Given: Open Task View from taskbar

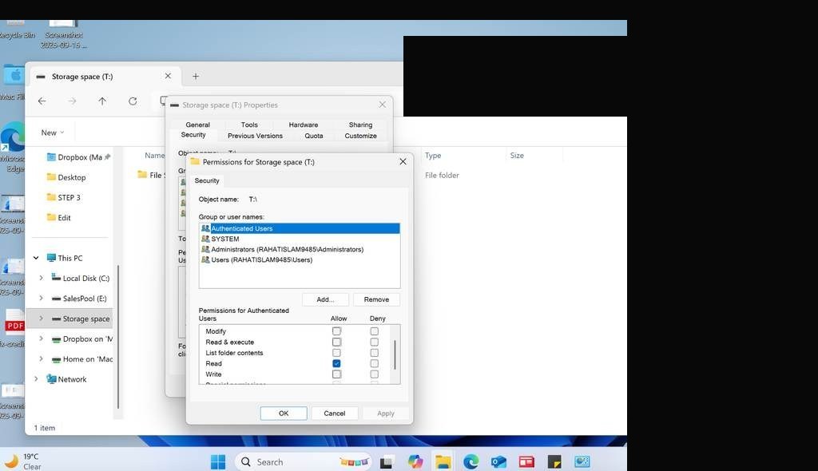Looking at the screenshot, I should pos(387,461).
